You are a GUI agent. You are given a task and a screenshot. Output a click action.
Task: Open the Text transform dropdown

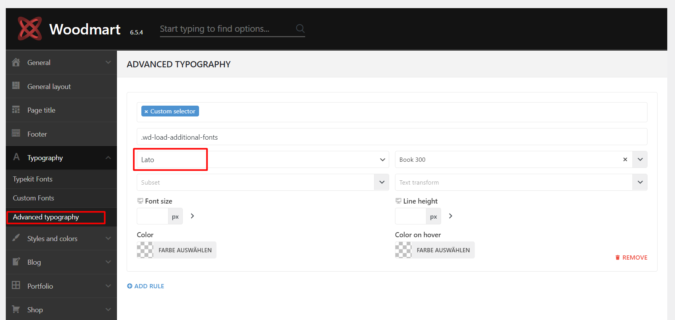pos(521,182)
